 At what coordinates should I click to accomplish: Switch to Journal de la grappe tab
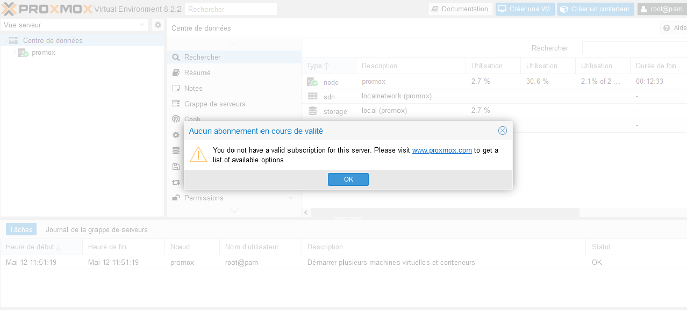[x=96, y=229]
